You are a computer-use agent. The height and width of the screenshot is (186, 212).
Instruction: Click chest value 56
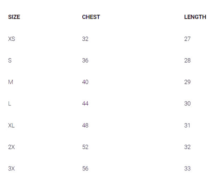tap(85, 169)
